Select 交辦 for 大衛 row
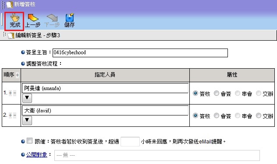This screenshot has width=277, height=164. (259, 115)
